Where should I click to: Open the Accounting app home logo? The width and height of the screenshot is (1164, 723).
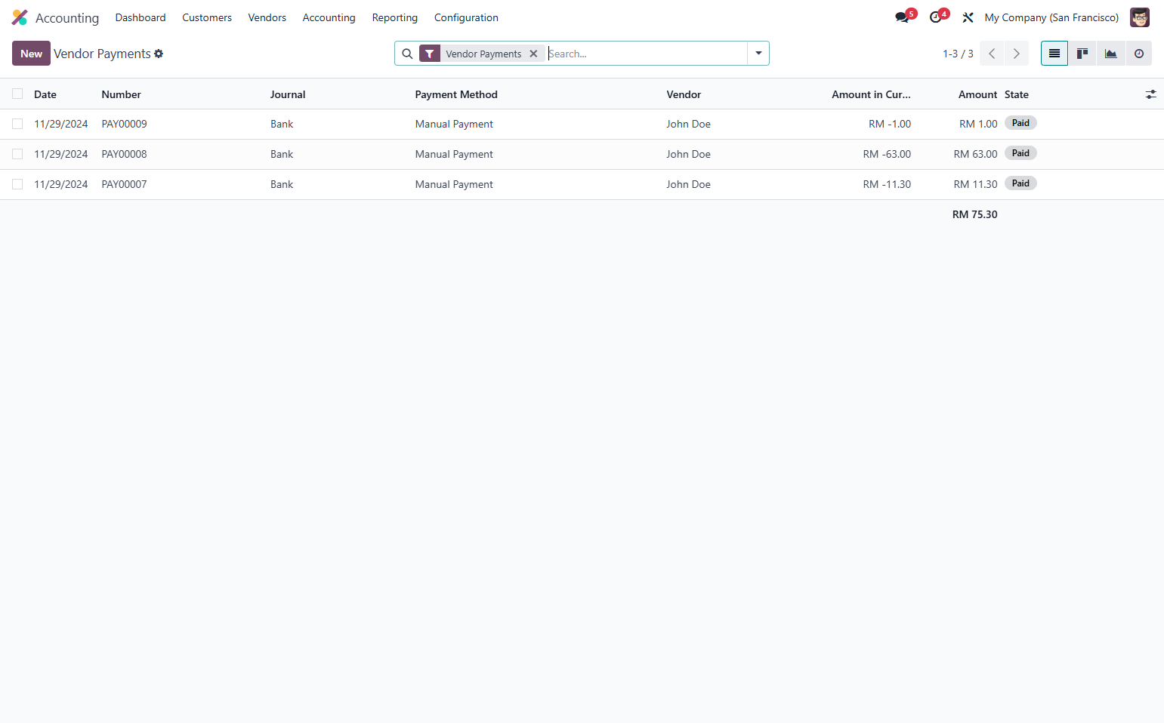[20, 17]
